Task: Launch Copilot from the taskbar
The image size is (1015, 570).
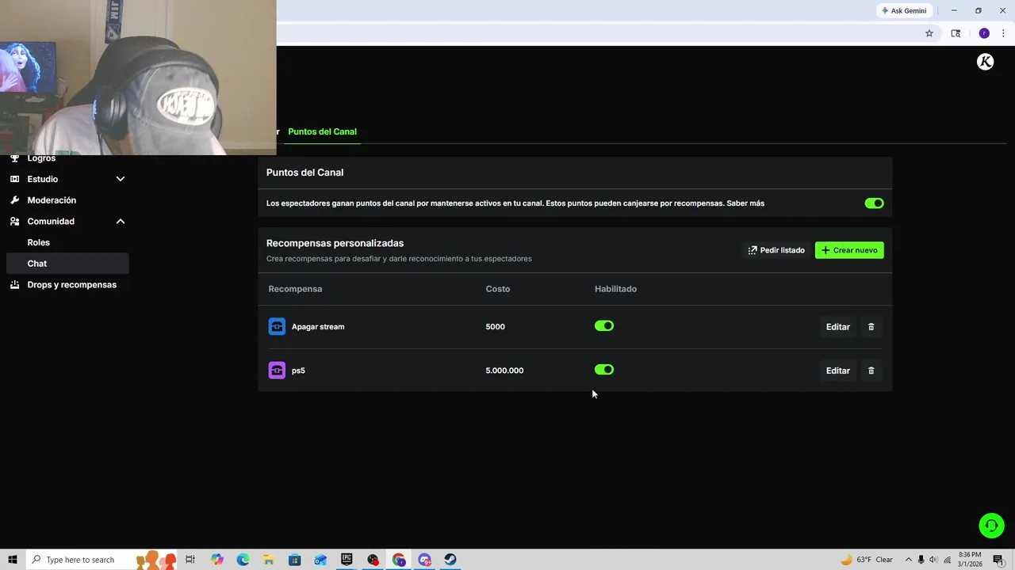Action: point(217,560)
